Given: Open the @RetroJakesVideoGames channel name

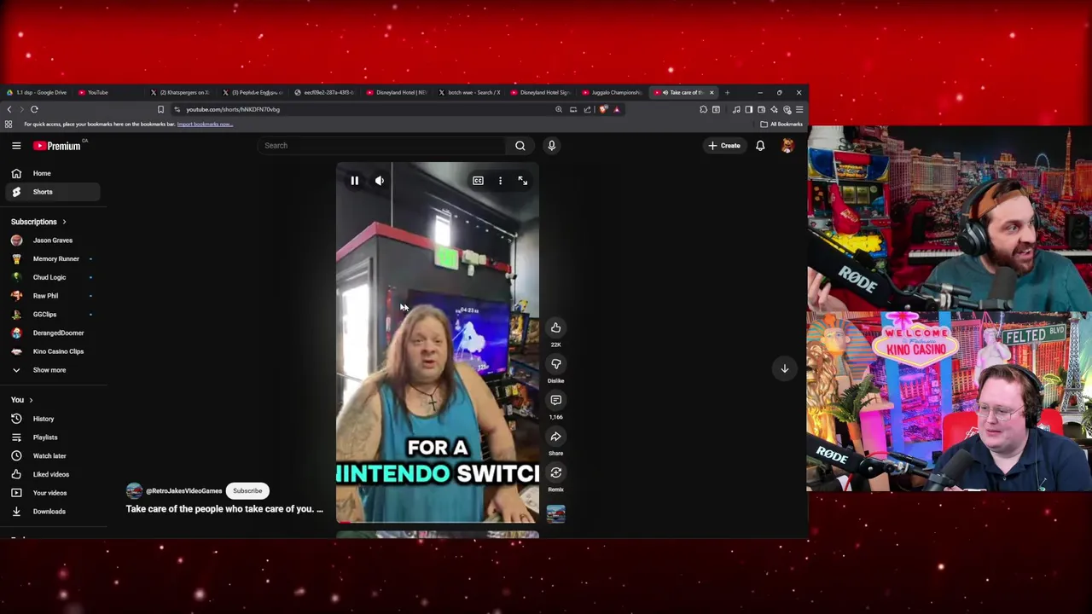Looking at the screenshot, I should pyautogui.click(x=183, y=491).
